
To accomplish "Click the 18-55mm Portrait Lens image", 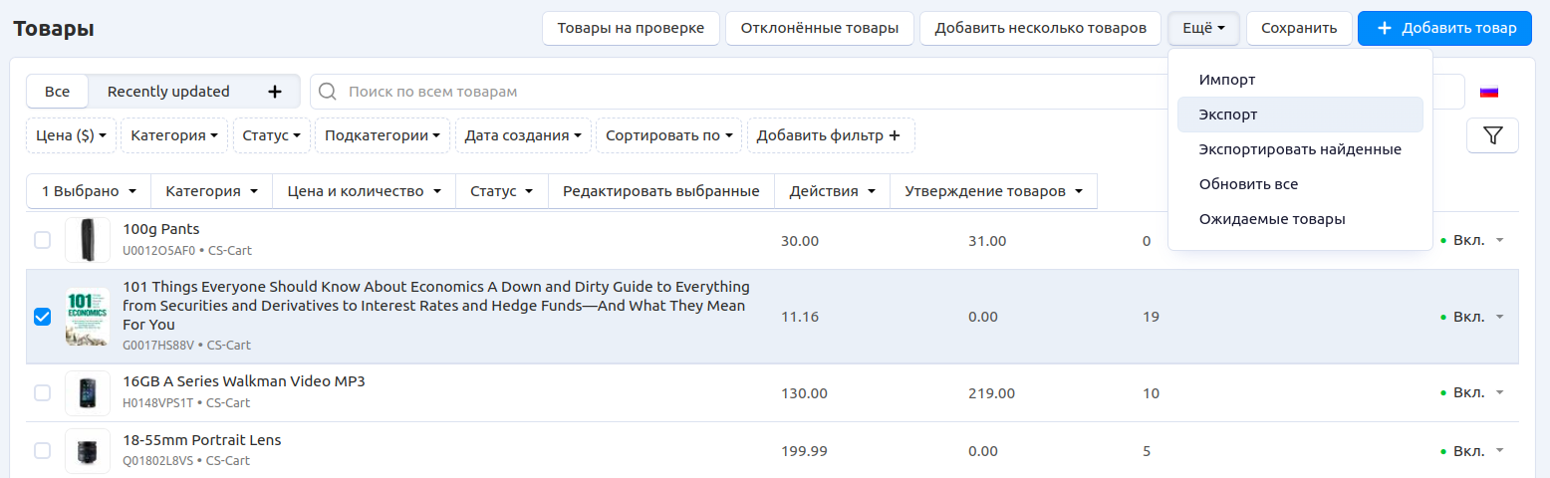I will point(88,451).
